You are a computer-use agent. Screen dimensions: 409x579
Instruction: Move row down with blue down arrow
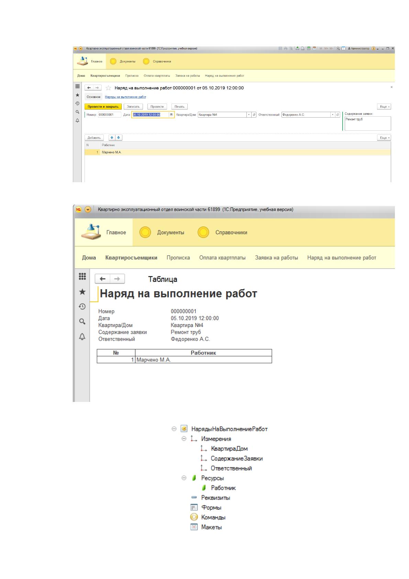pyautogui.click(x=119, y=138)
